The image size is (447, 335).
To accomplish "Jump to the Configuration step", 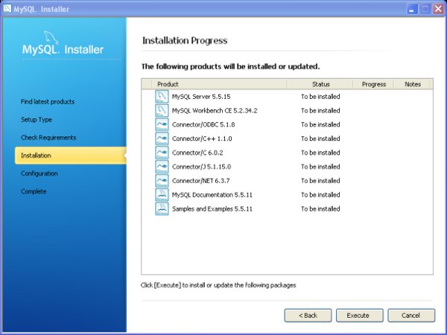I will 39,173.
